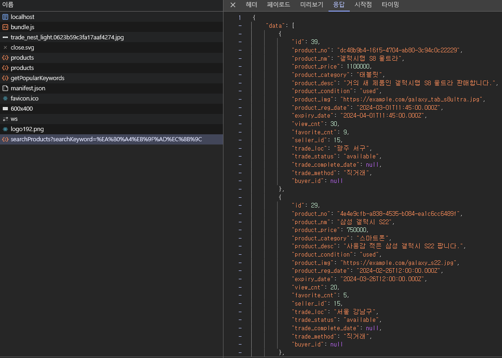Click the websocket arrows icon beside ws

click(x=5, y=119)
